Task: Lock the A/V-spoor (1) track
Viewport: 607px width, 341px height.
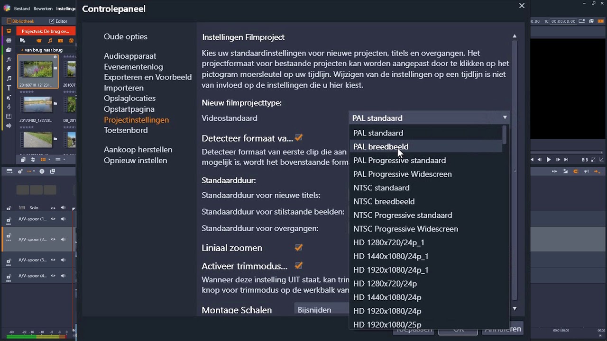Action: tap(9, 219)
